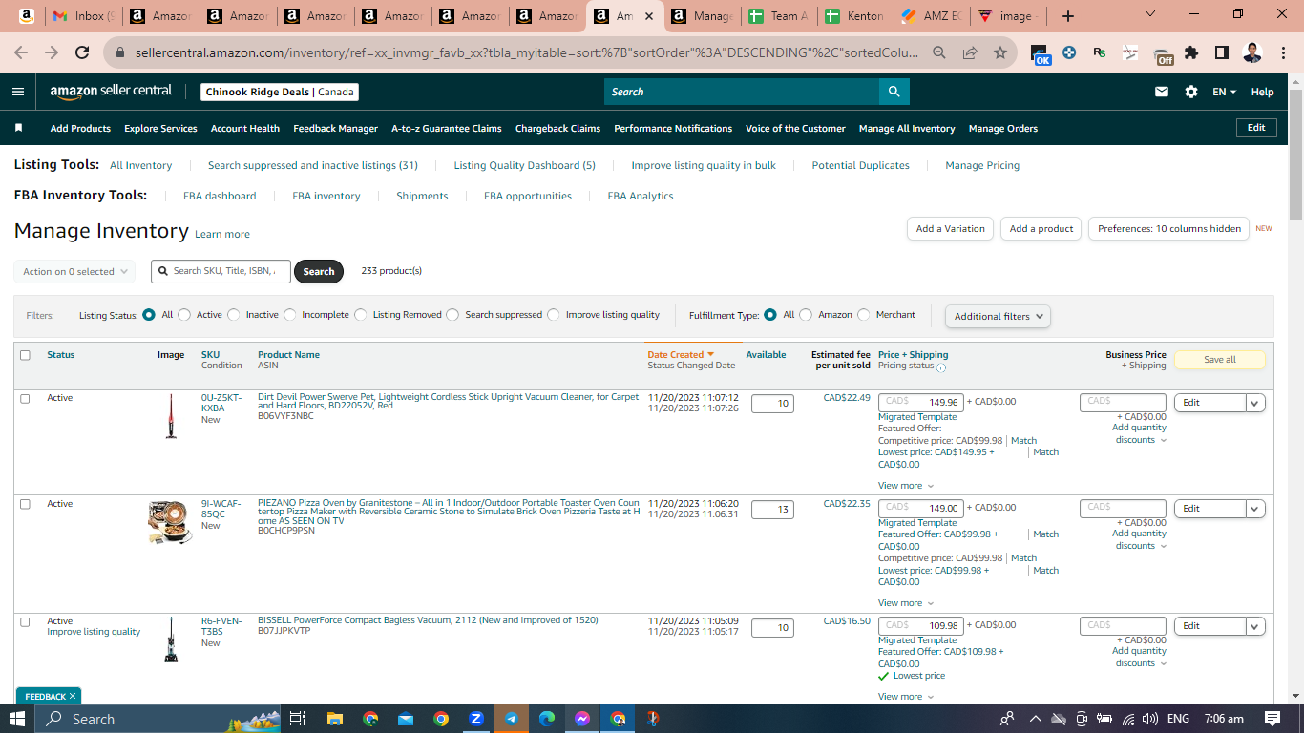
Task: Select the Dirt Devil vacuum row checkbox
Action: point(25,398)
